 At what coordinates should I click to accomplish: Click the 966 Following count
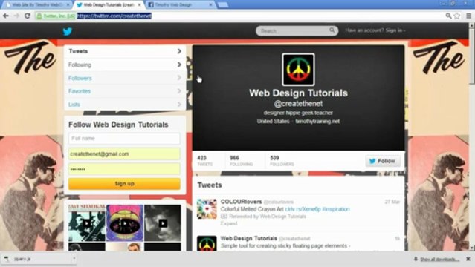tap(241, 160)
